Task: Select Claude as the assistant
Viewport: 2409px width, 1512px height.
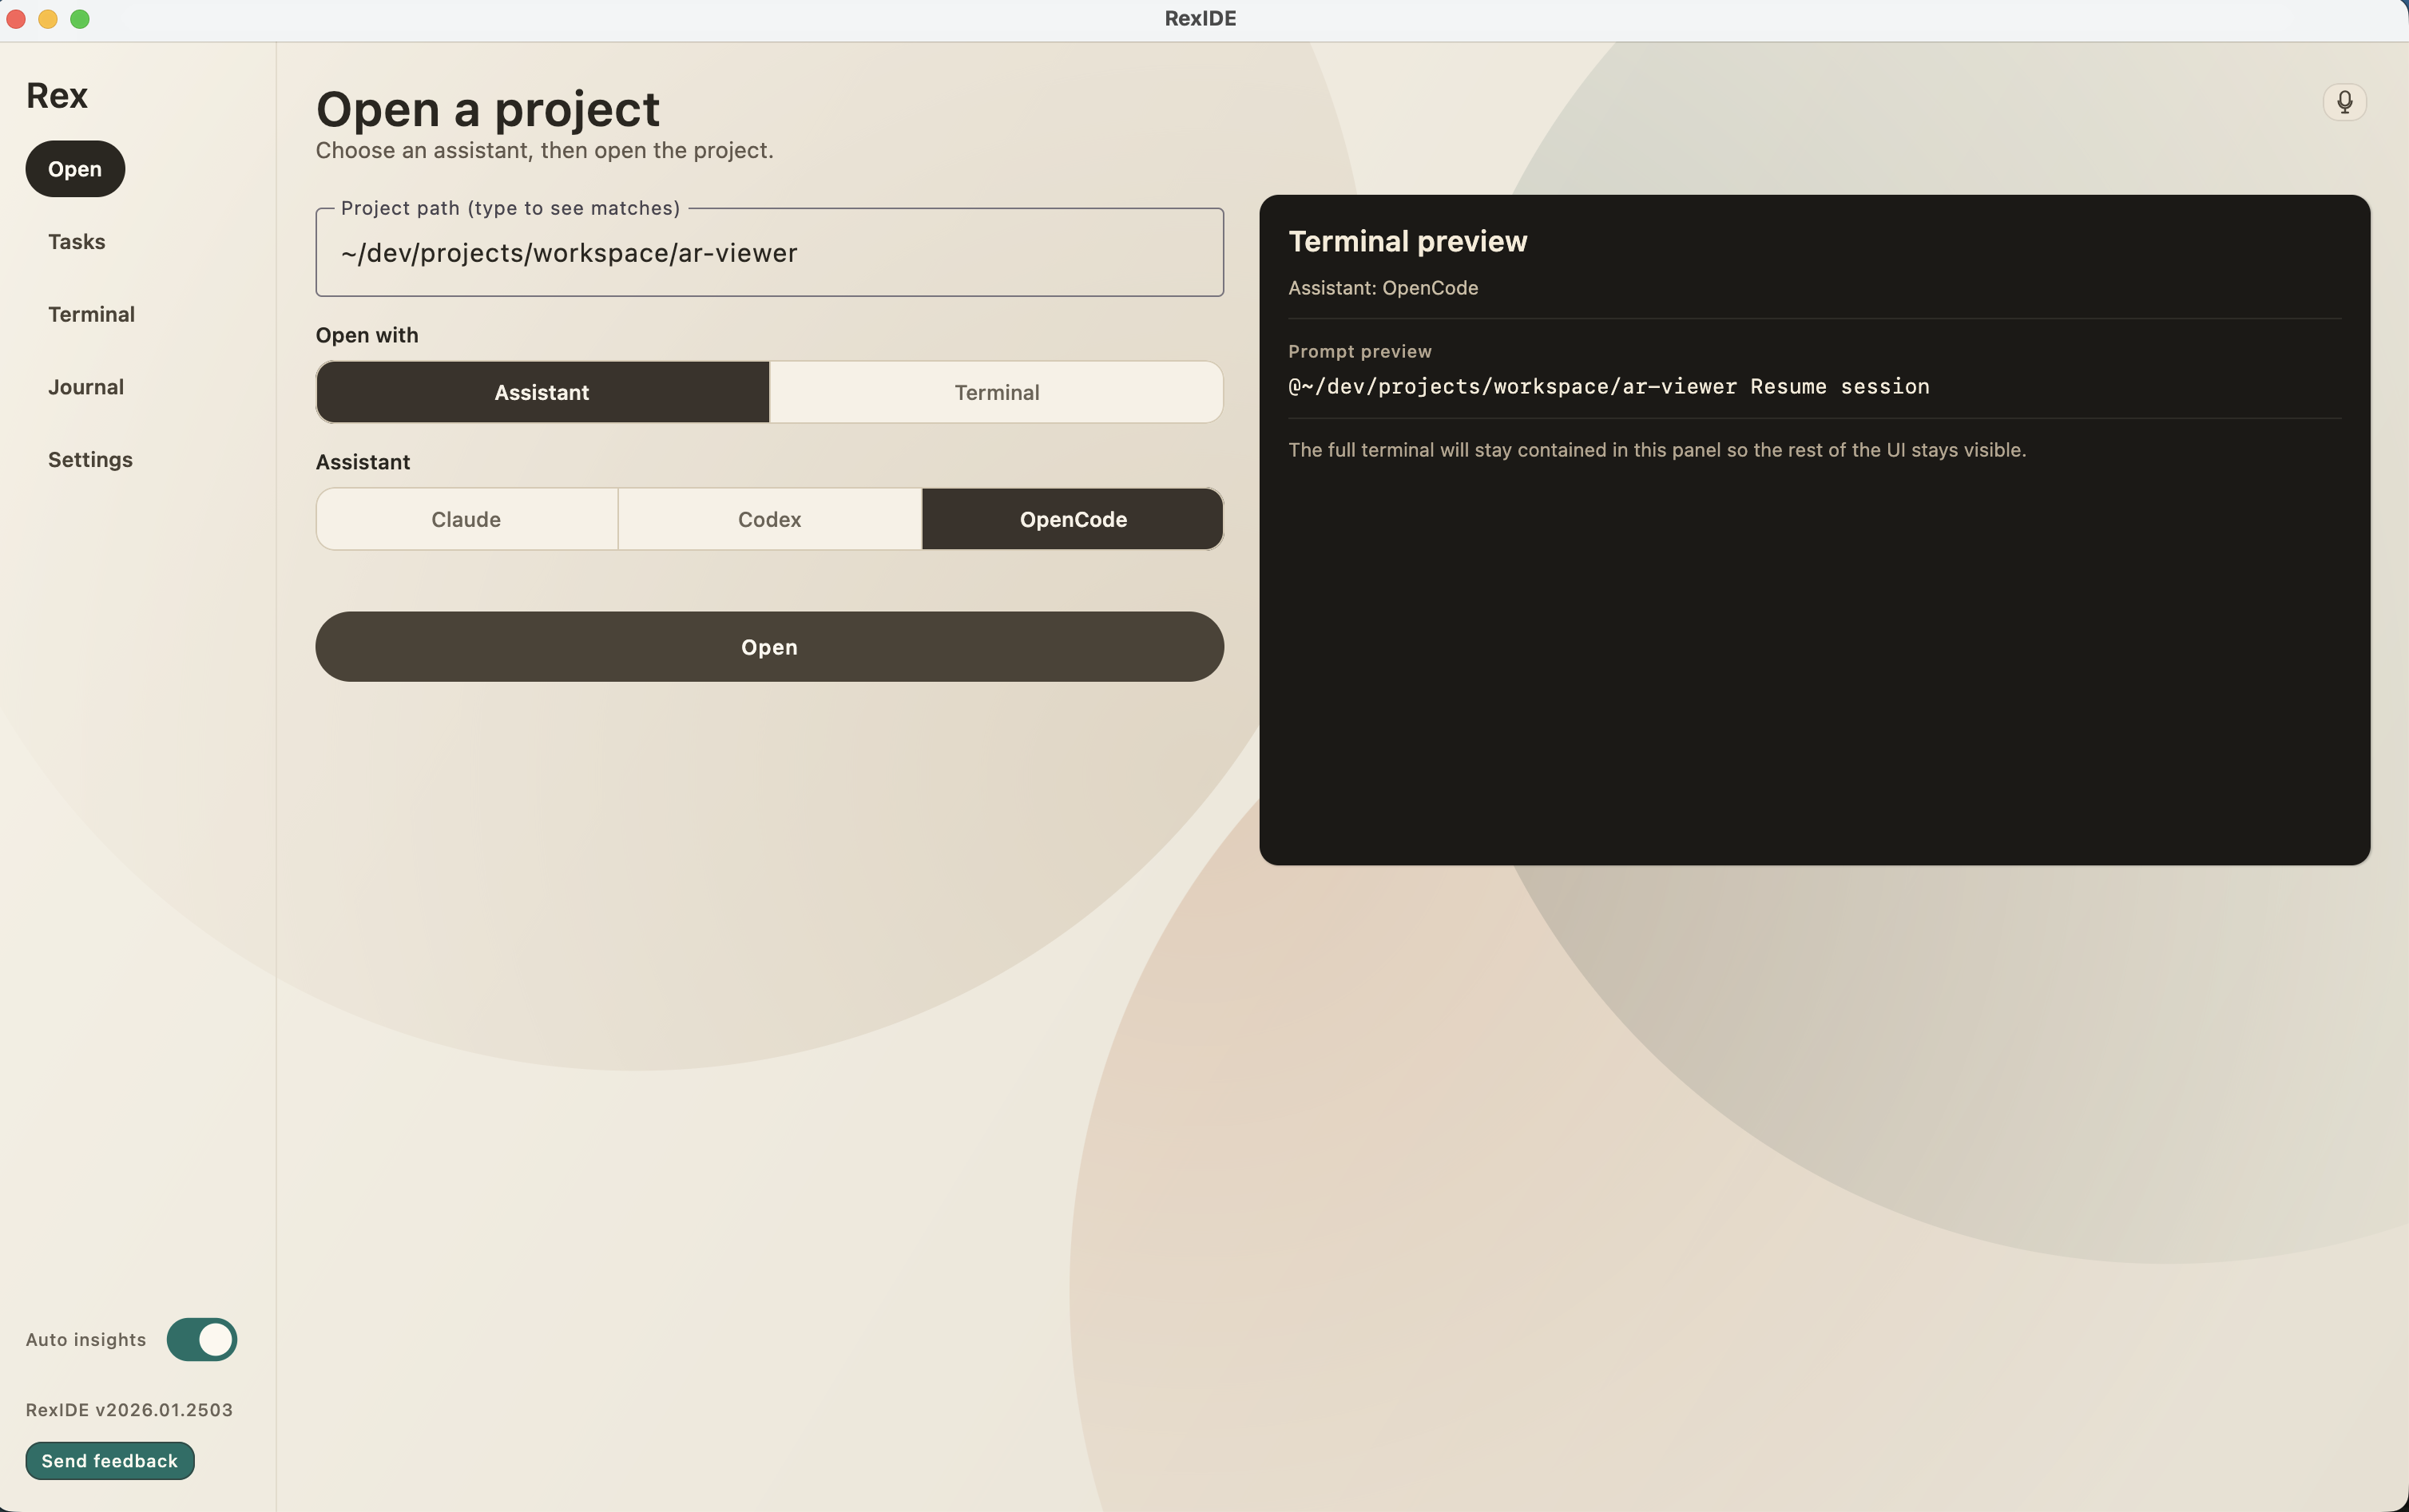Action: click(x=466, y=519)
